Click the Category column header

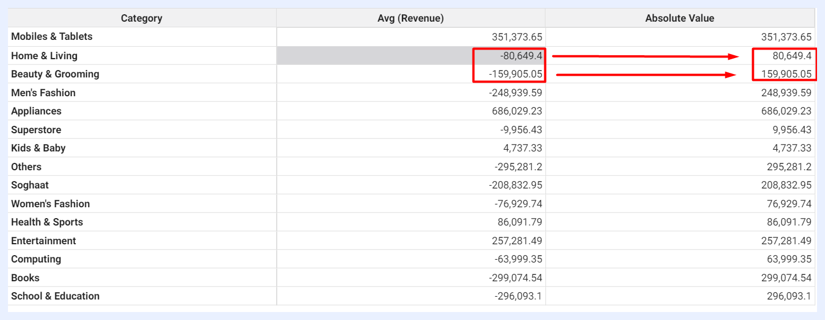click(142, 18)
